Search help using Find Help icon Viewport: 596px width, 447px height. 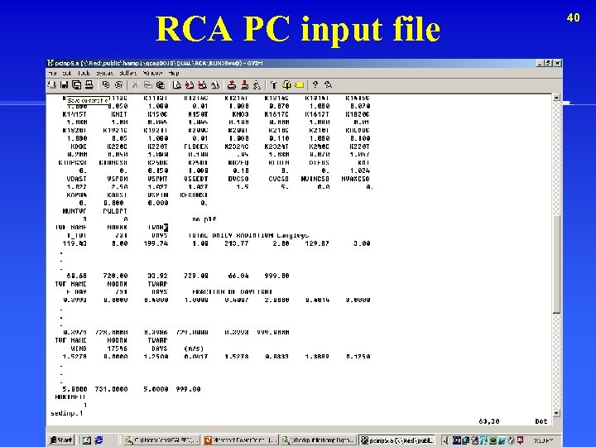329,85
